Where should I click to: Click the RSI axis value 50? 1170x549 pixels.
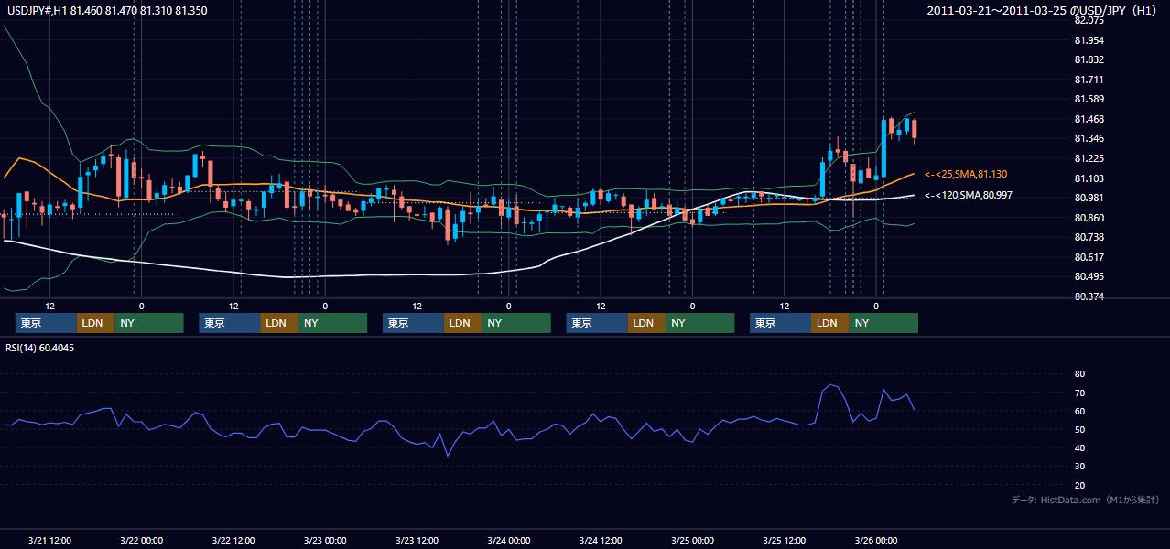point(1079,429)
